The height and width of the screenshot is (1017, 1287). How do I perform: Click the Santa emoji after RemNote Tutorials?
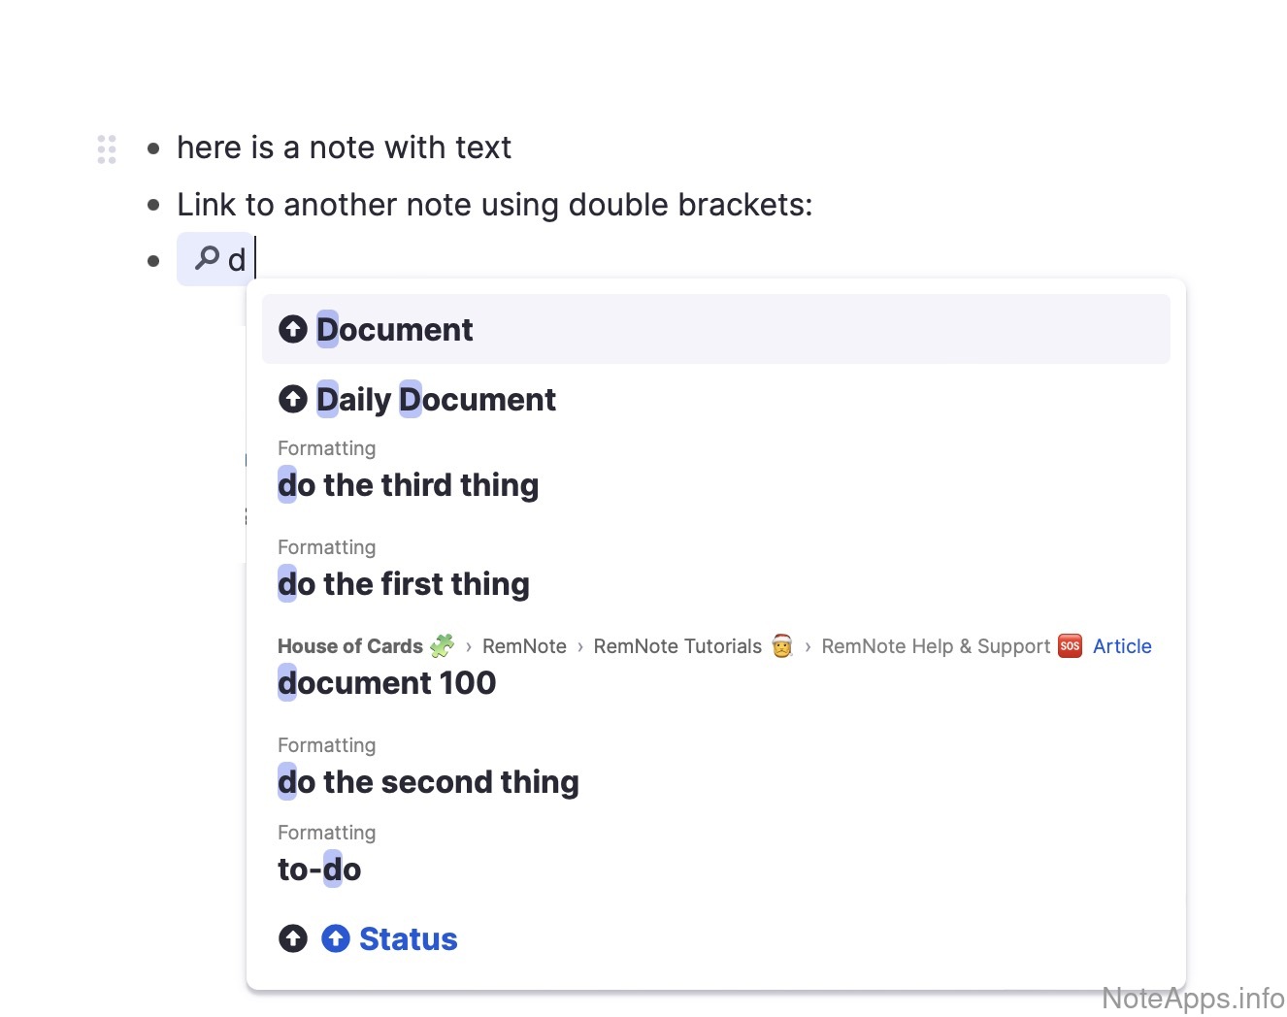[x=782, y=645]
